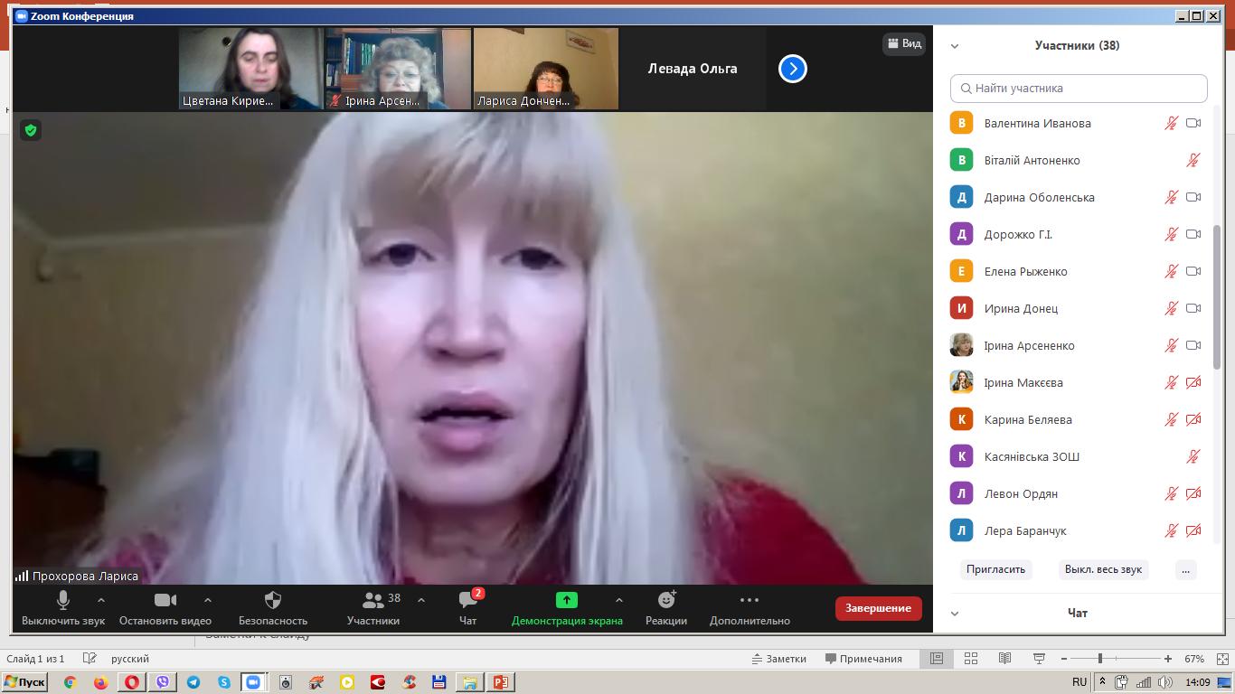Open the Дополнительно three-dots icon
The width and height of the screenshot is (1235, 694).
tap(749, 600)
